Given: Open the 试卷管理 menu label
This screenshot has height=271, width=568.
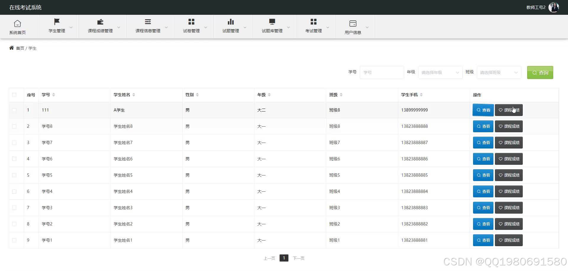Looking at the screenshot, I should [x=191, y=31].
